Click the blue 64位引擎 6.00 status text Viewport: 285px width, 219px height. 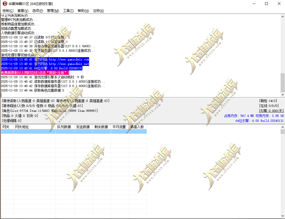260,121
